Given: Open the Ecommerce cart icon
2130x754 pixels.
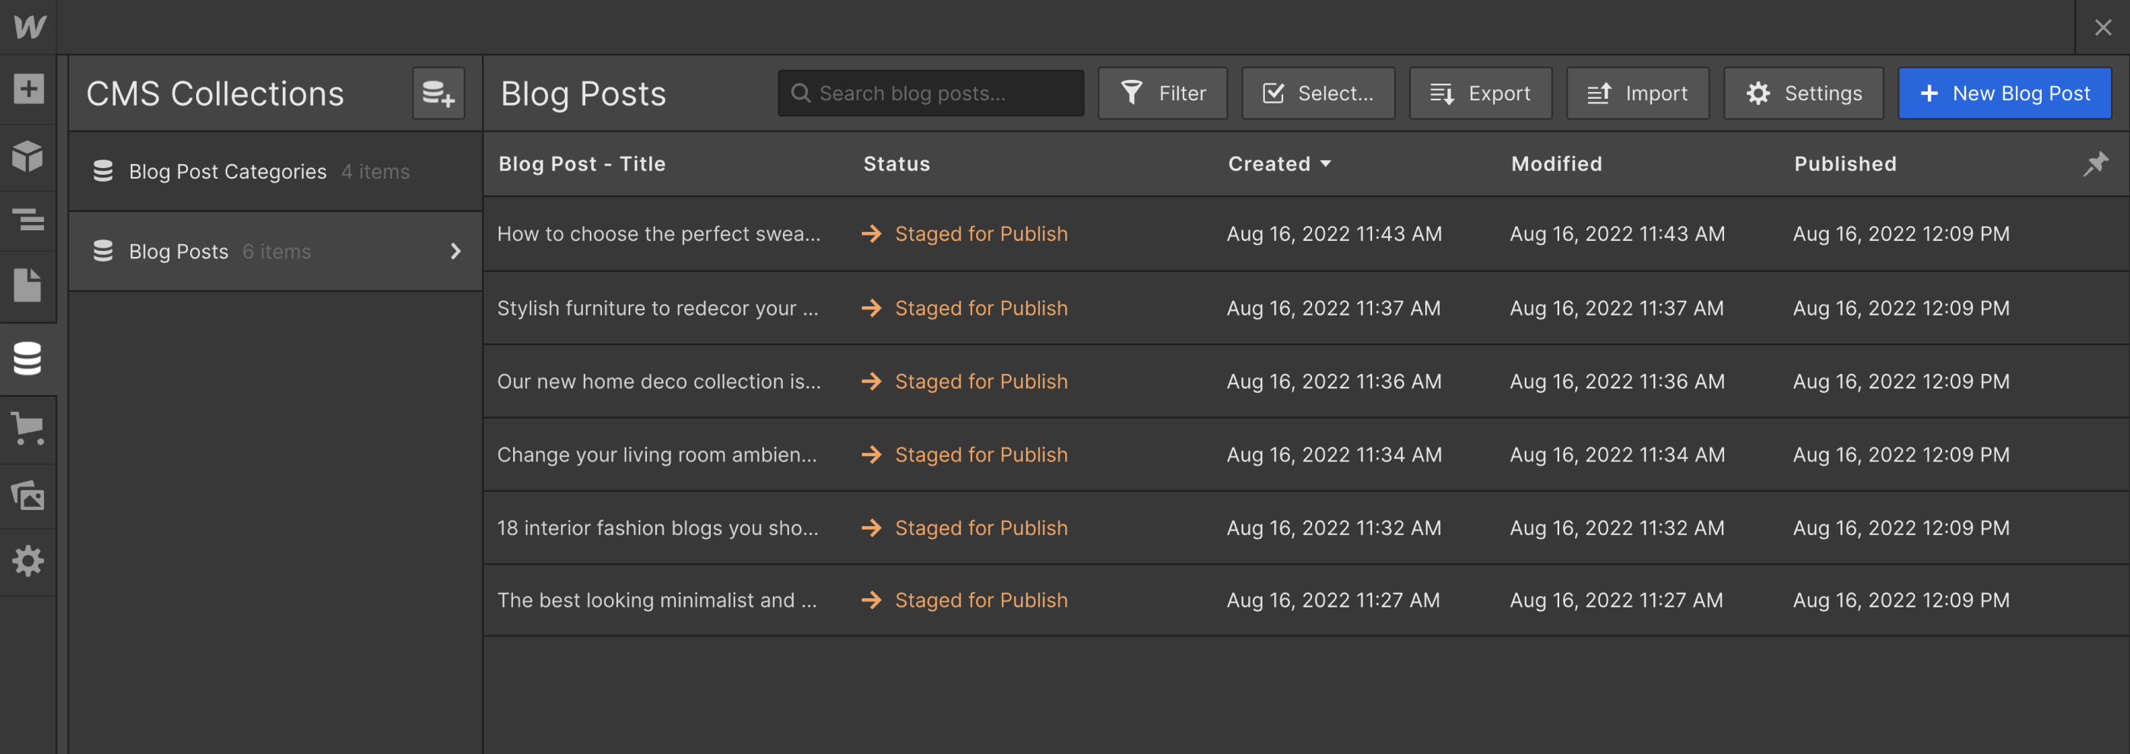Looking at the screenshot, I should [x=28, y=428].
